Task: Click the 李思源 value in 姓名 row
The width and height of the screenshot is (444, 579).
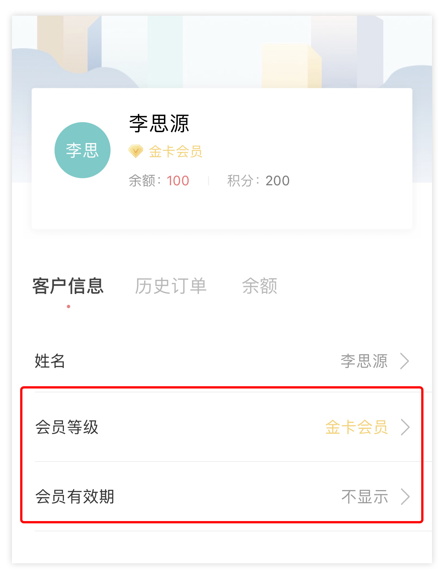Action: [x=364, y=361]
